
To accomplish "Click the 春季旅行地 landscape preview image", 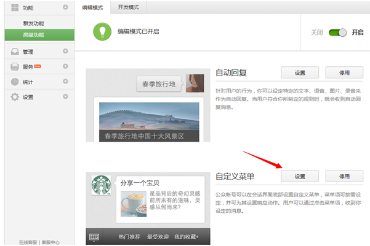I will [148, 122].
